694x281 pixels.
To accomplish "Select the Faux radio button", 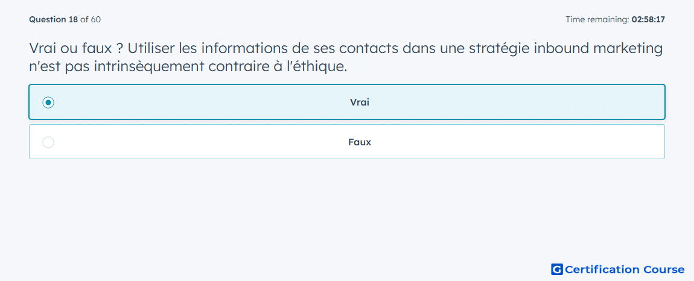I will coord(48,142).
